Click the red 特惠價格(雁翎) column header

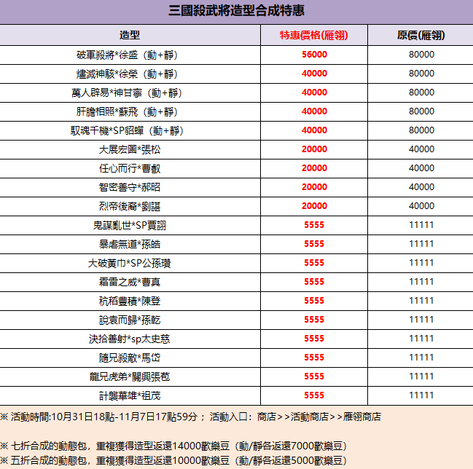coord(313,35)
